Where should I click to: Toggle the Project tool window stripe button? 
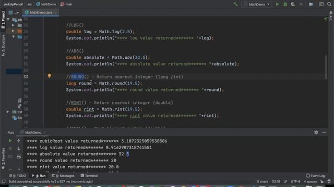pos(3,20)
